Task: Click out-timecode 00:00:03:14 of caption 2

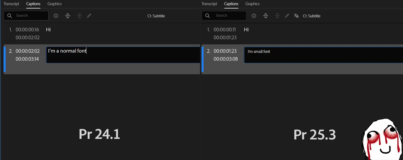Action: coord(27,59)
